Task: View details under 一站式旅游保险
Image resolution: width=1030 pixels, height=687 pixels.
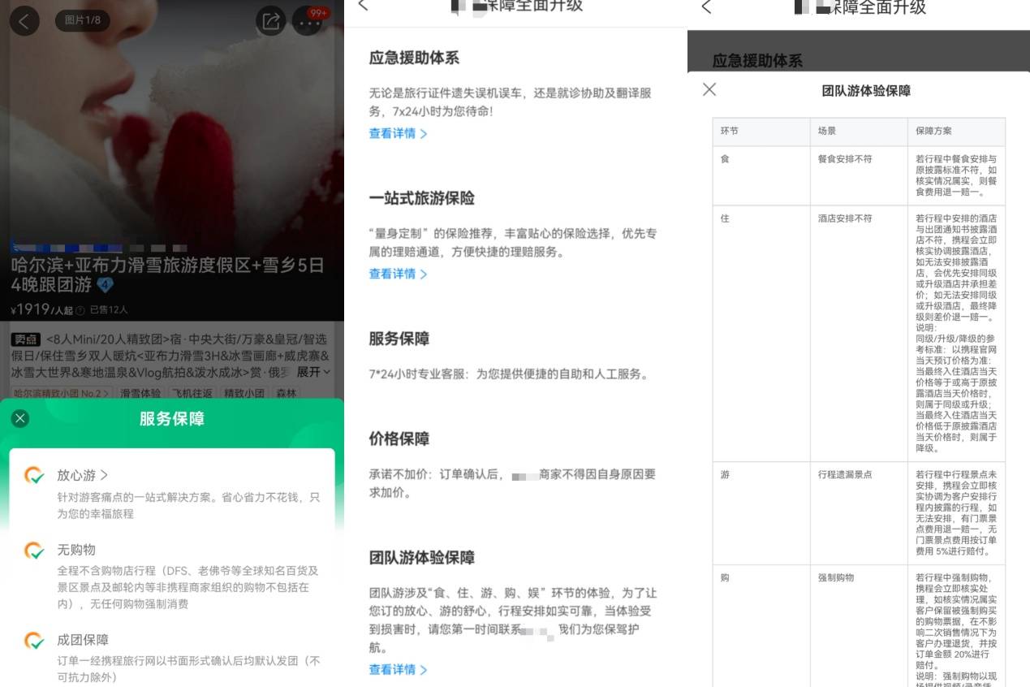Action: pos(398,274)
